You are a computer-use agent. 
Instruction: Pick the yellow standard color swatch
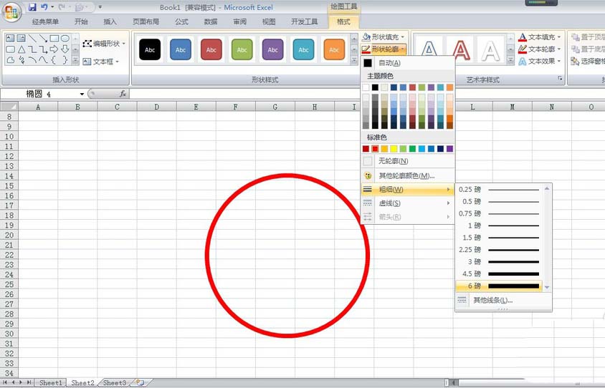[394, 149]
